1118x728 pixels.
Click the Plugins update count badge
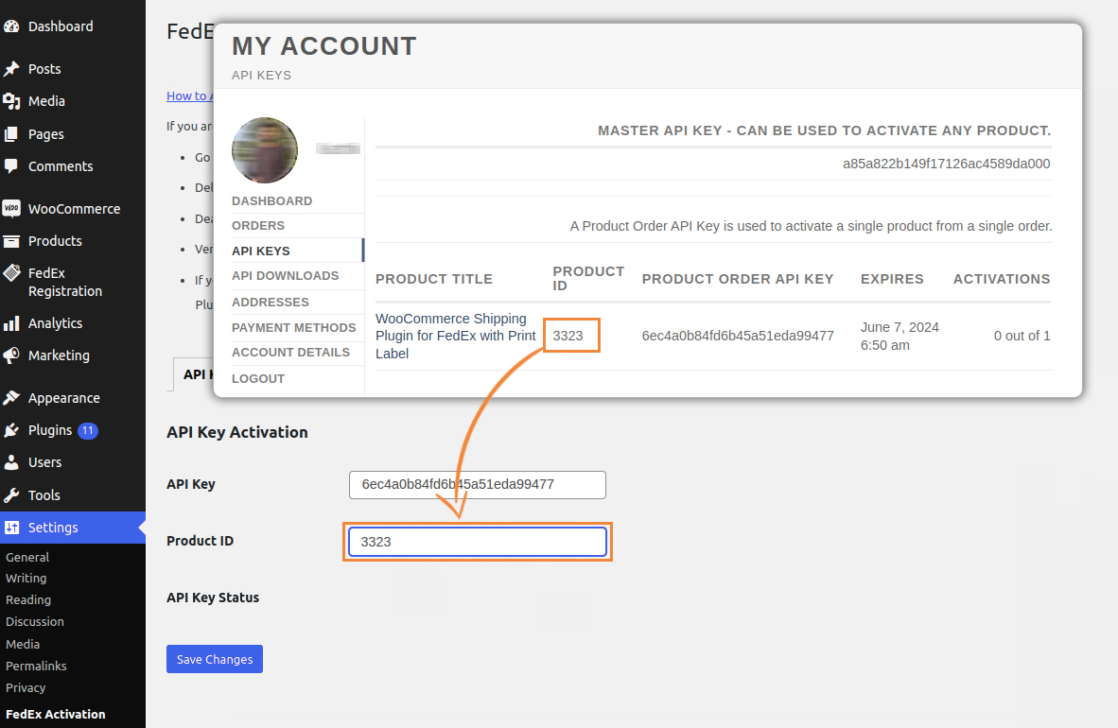coord(88,431)
